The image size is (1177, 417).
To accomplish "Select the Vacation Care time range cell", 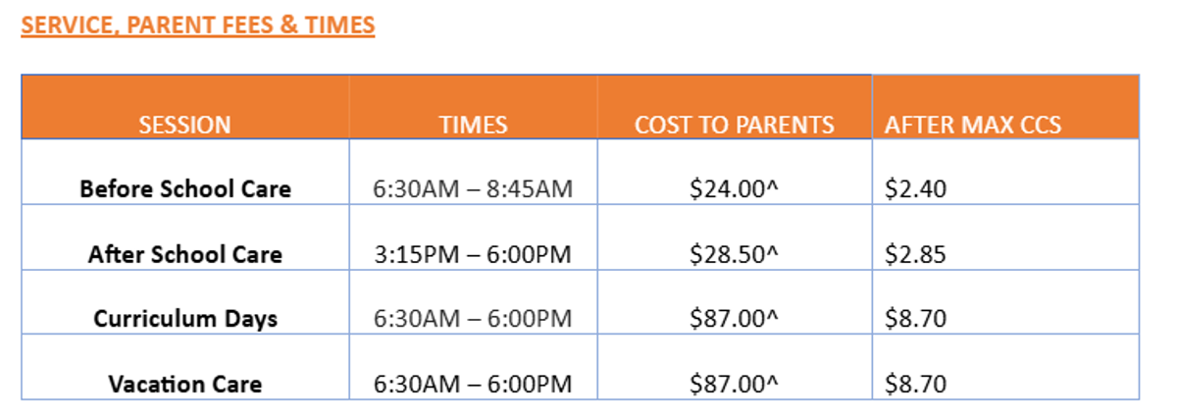I will point(472,384).
